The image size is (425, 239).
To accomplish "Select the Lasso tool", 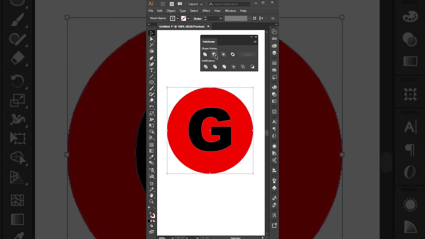I will coord(152,51).
